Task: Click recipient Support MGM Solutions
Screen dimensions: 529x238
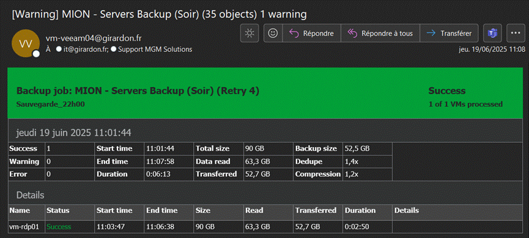Action: (155, 49)
